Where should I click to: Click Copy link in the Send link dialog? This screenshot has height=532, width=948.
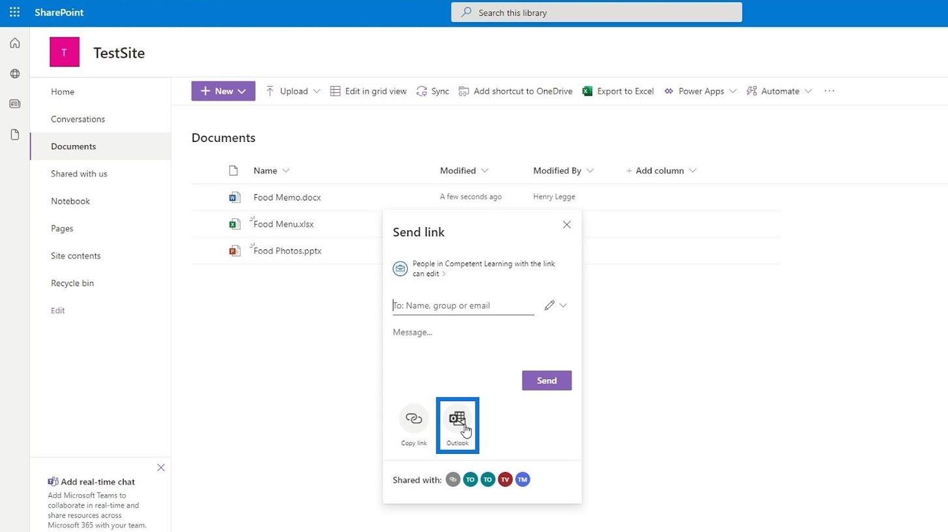pyautogui.click(x=414, y=425)
